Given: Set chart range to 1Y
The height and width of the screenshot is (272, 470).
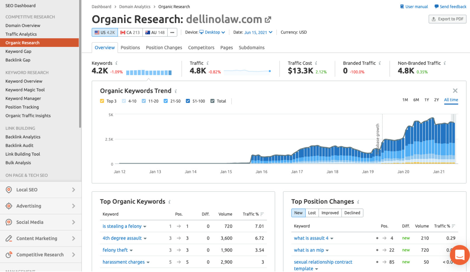Looking at the screenshot, I should [427, 100].
